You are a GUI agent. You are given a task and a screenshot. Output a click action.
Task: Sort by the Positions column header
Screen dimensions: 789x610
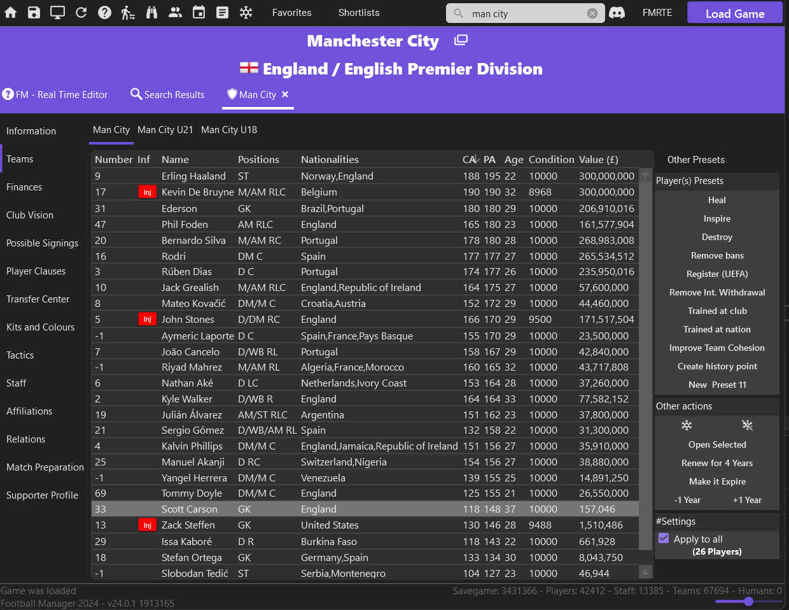(258, 159)
